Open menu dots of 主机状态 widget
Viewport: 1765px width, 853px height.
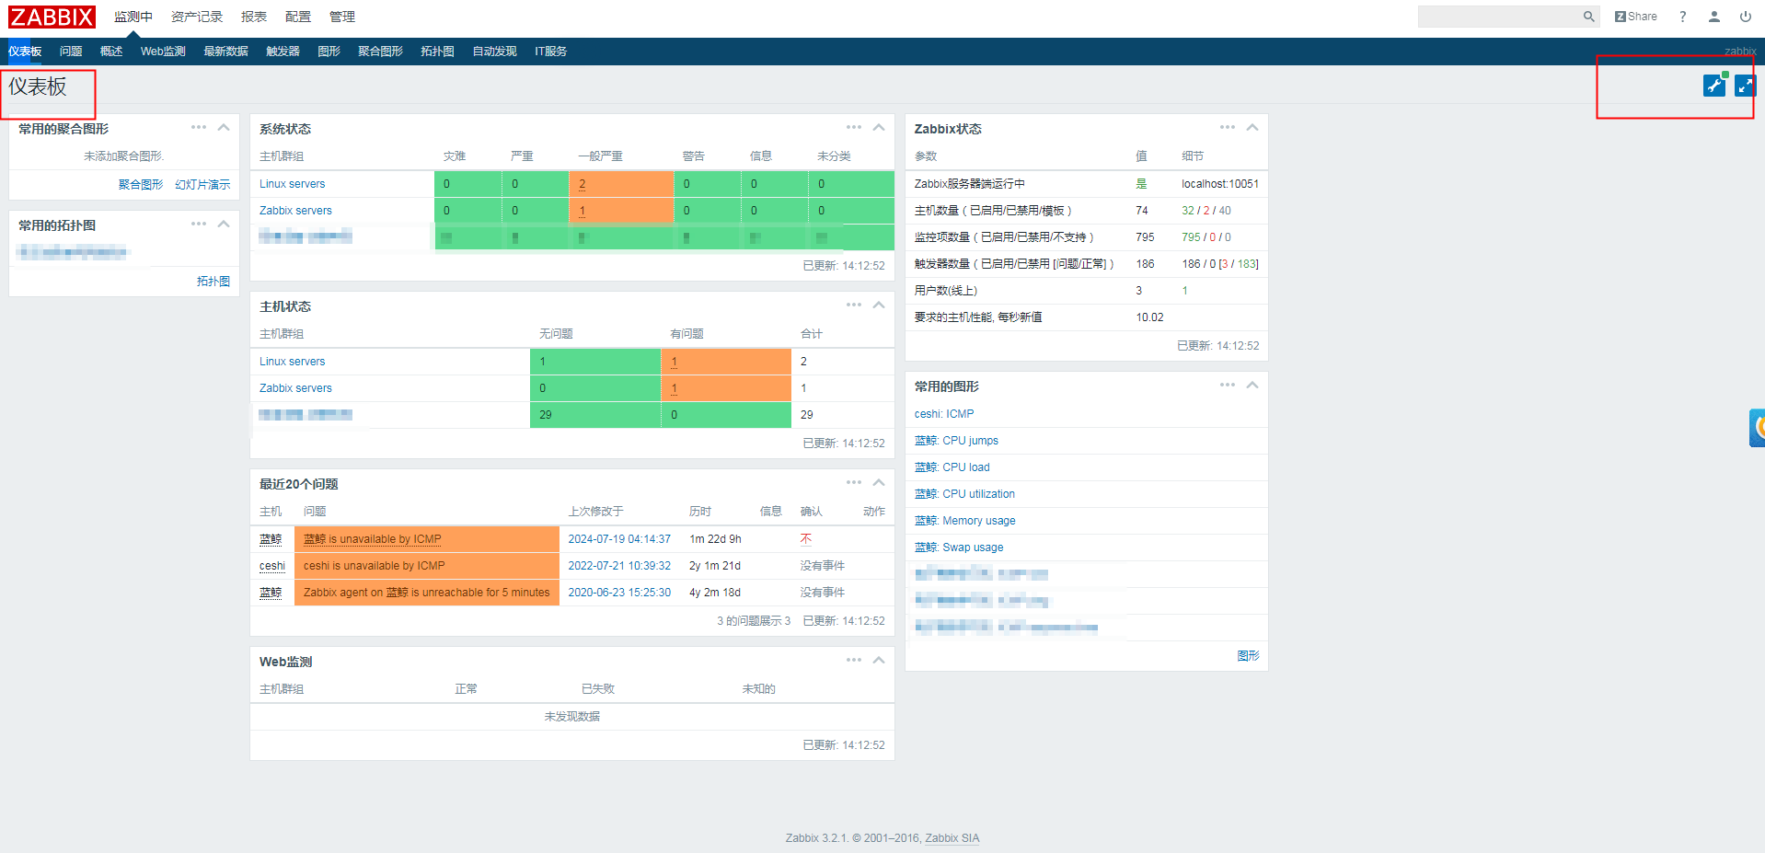854,305
